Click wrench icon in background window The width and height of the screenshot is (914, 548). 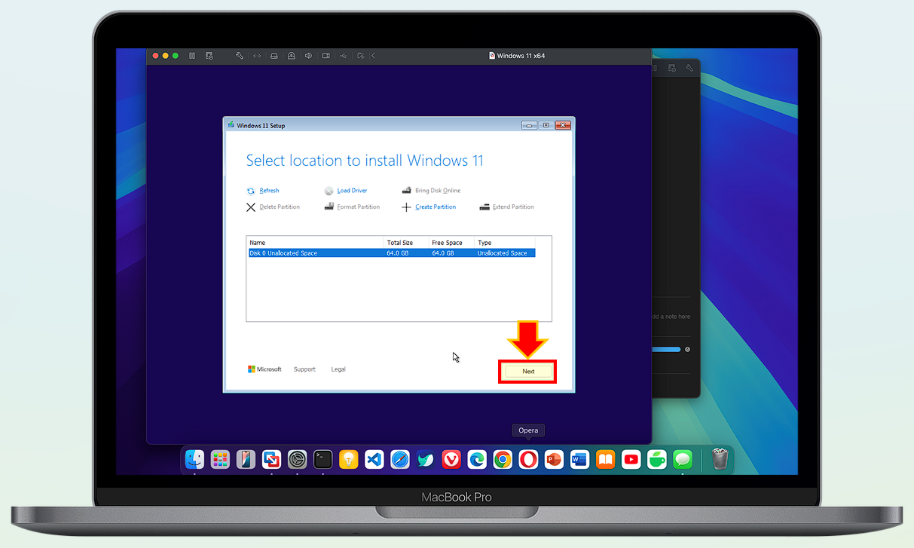point(691,68)
